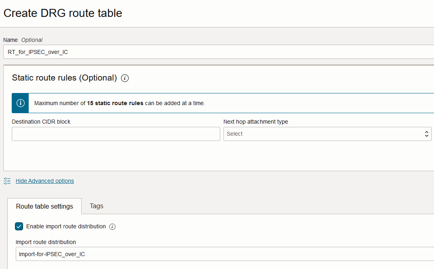434x269 pixels.
Task: Click the up-down arrows in Next hop select
Action: pyautogui.click(x=426, y=134)
